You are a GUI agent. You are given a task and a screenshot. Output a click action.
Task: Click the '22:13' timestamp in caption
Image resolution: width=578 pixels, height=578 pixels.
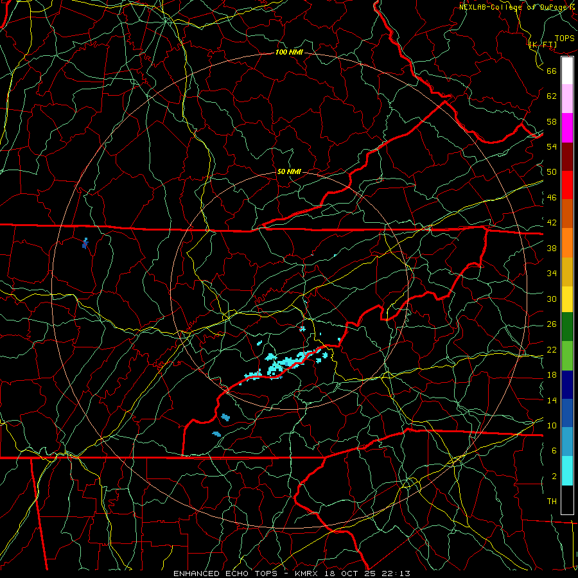click(x=396, y=574)
